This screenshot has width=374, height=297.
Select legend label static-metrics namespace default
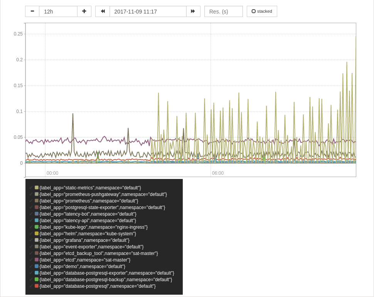(90, 188)
